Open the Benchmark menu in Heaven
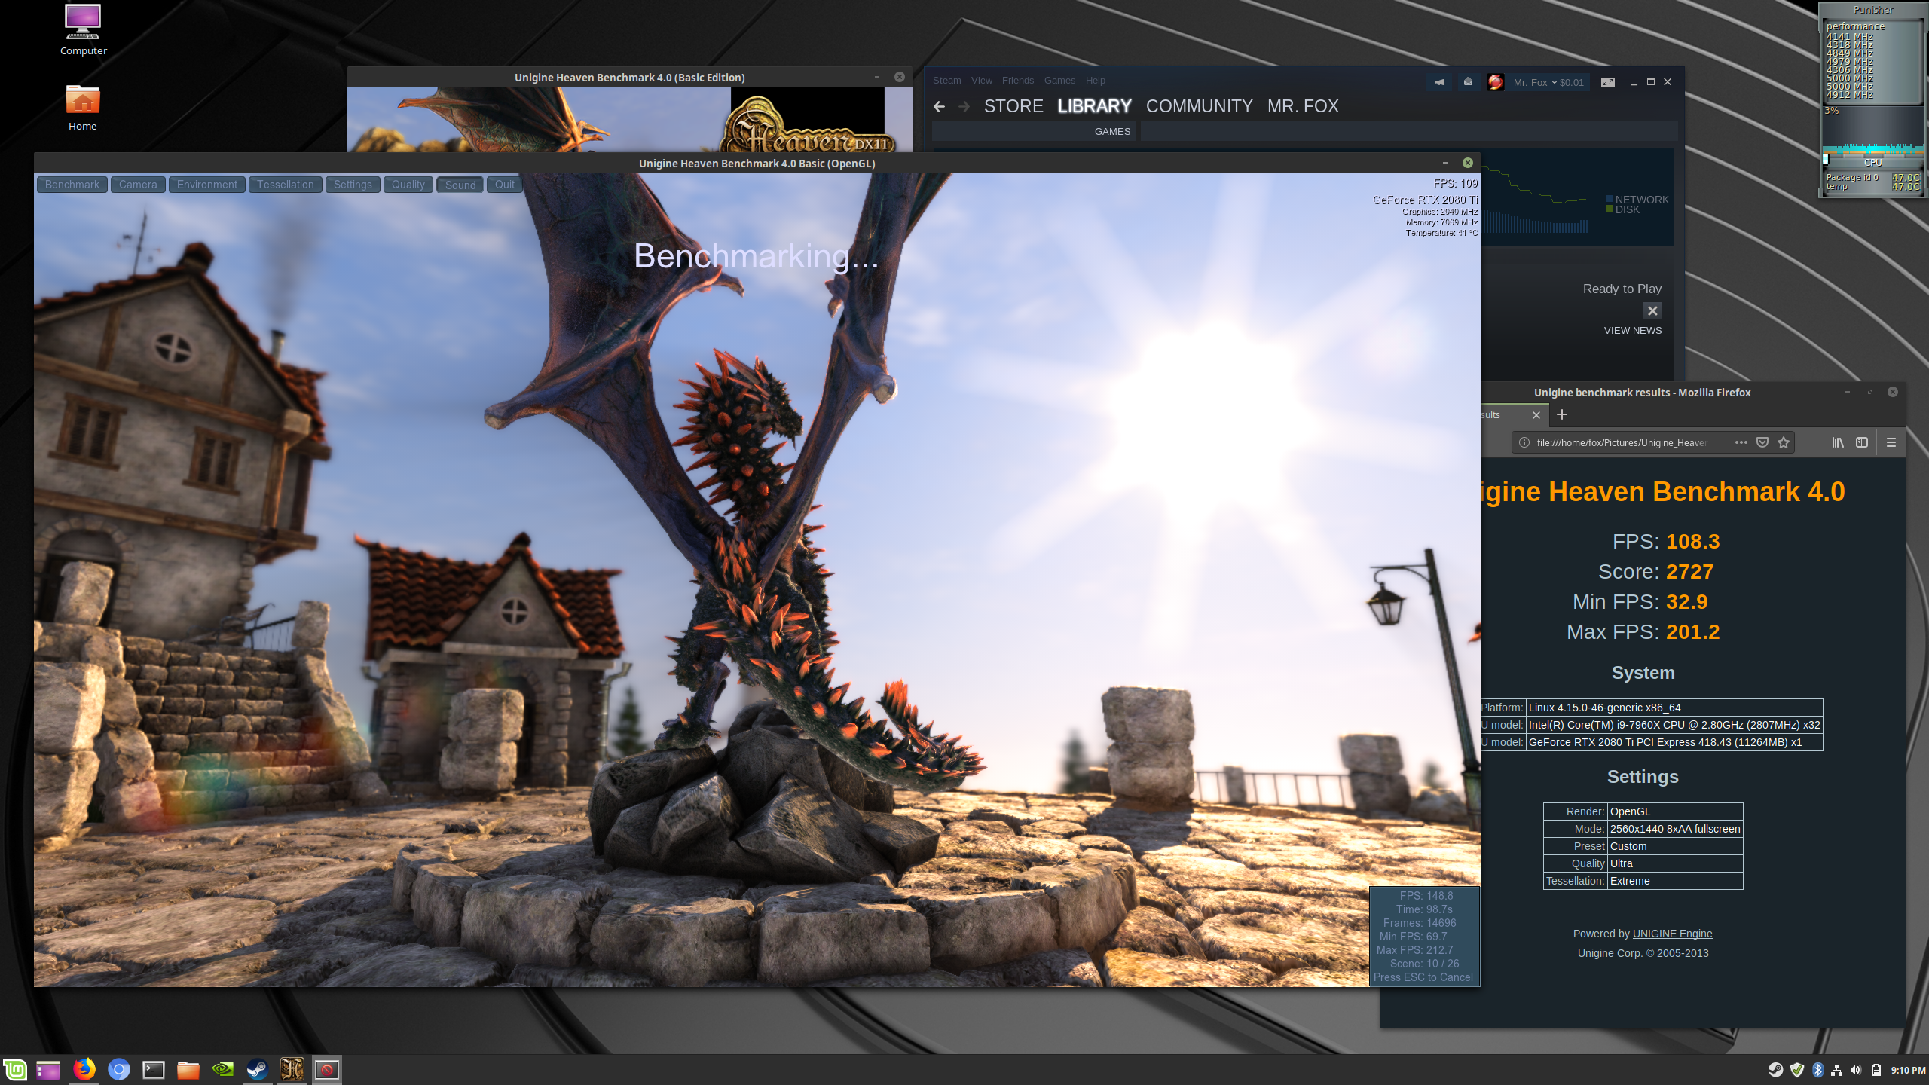This screenshot has height=1085, width=1929. tap(72, 185)
